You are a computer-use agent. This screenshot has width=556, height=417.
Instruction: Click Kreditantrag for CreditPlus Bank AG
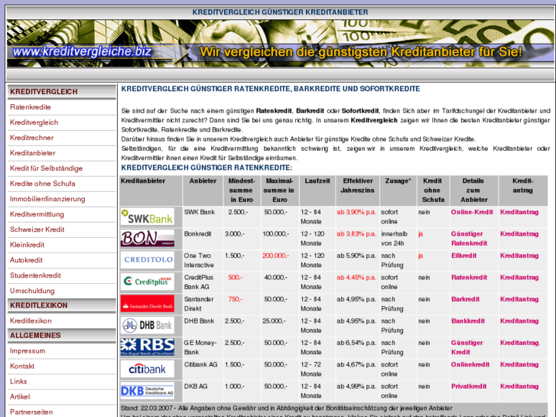point(519,278)
